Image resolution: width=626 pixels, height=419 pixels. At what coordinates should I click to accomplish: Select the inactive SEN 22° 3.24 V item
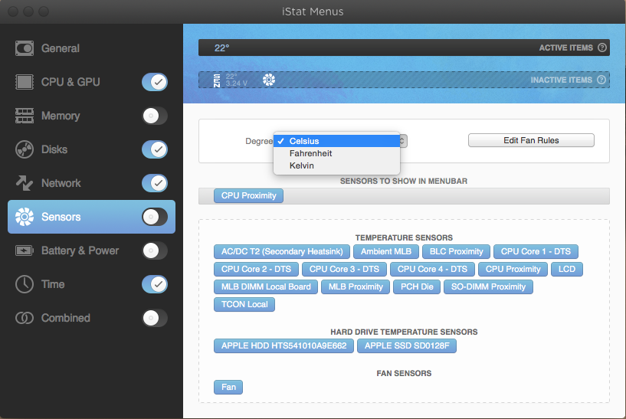[231, 80]
